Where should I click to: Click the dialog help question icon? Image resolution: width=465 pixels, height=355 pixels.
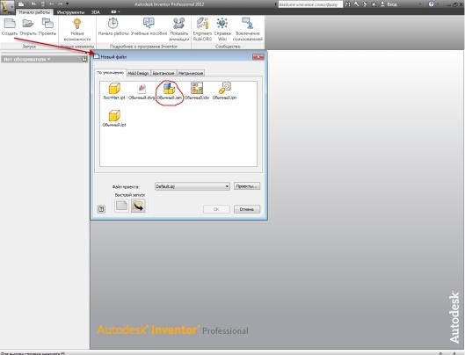101,209
